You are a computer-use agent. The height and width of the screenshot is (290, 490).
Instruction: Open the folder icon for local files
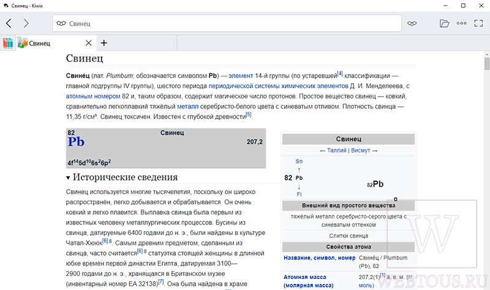[444, 23]
